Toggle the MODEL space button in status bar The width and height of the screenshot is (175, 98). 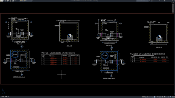pos(144,97)
